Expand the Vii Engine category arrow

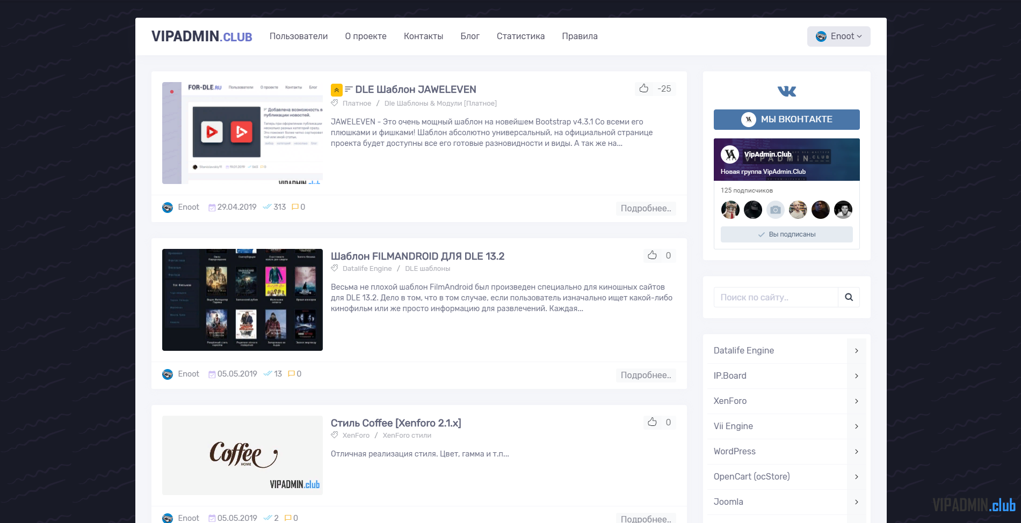tap(856, 426)
